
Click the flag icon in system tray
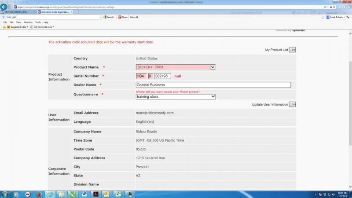(x=320, y=194)
